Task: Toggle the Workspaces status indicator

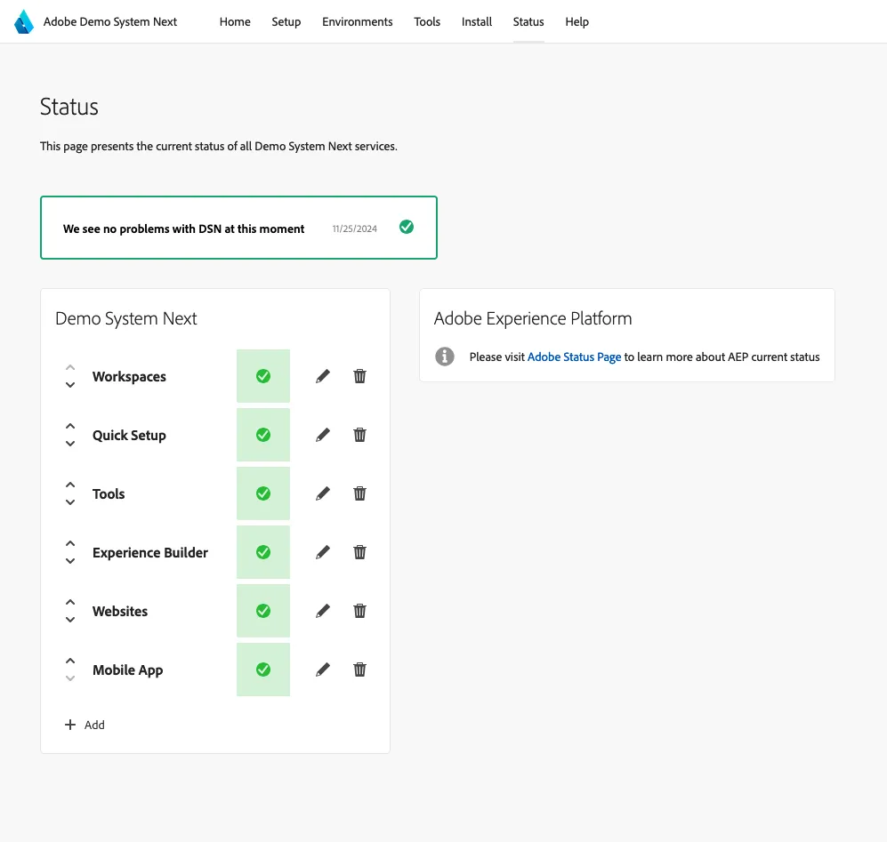Action: pyautogui.click(x=263, y=376)
